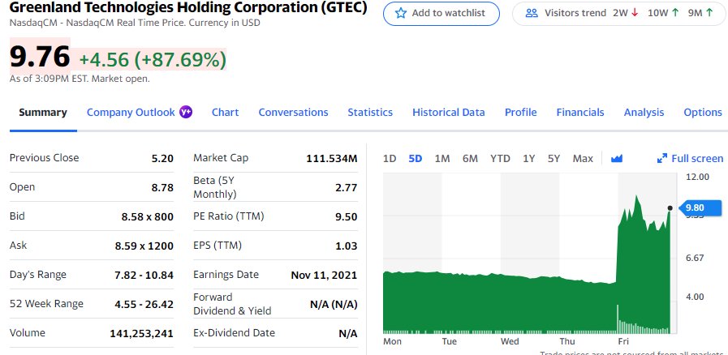Click the Ask value 8.59 x 1200
The image size is (728, 355).
point(144,246)
